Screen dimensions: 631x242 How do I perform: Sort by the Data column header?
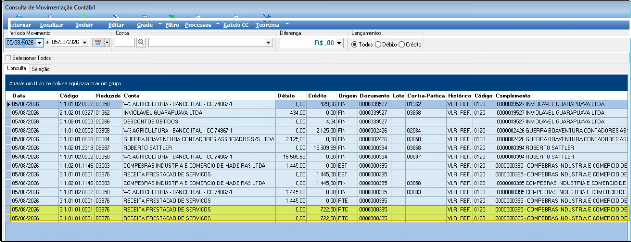35,96
